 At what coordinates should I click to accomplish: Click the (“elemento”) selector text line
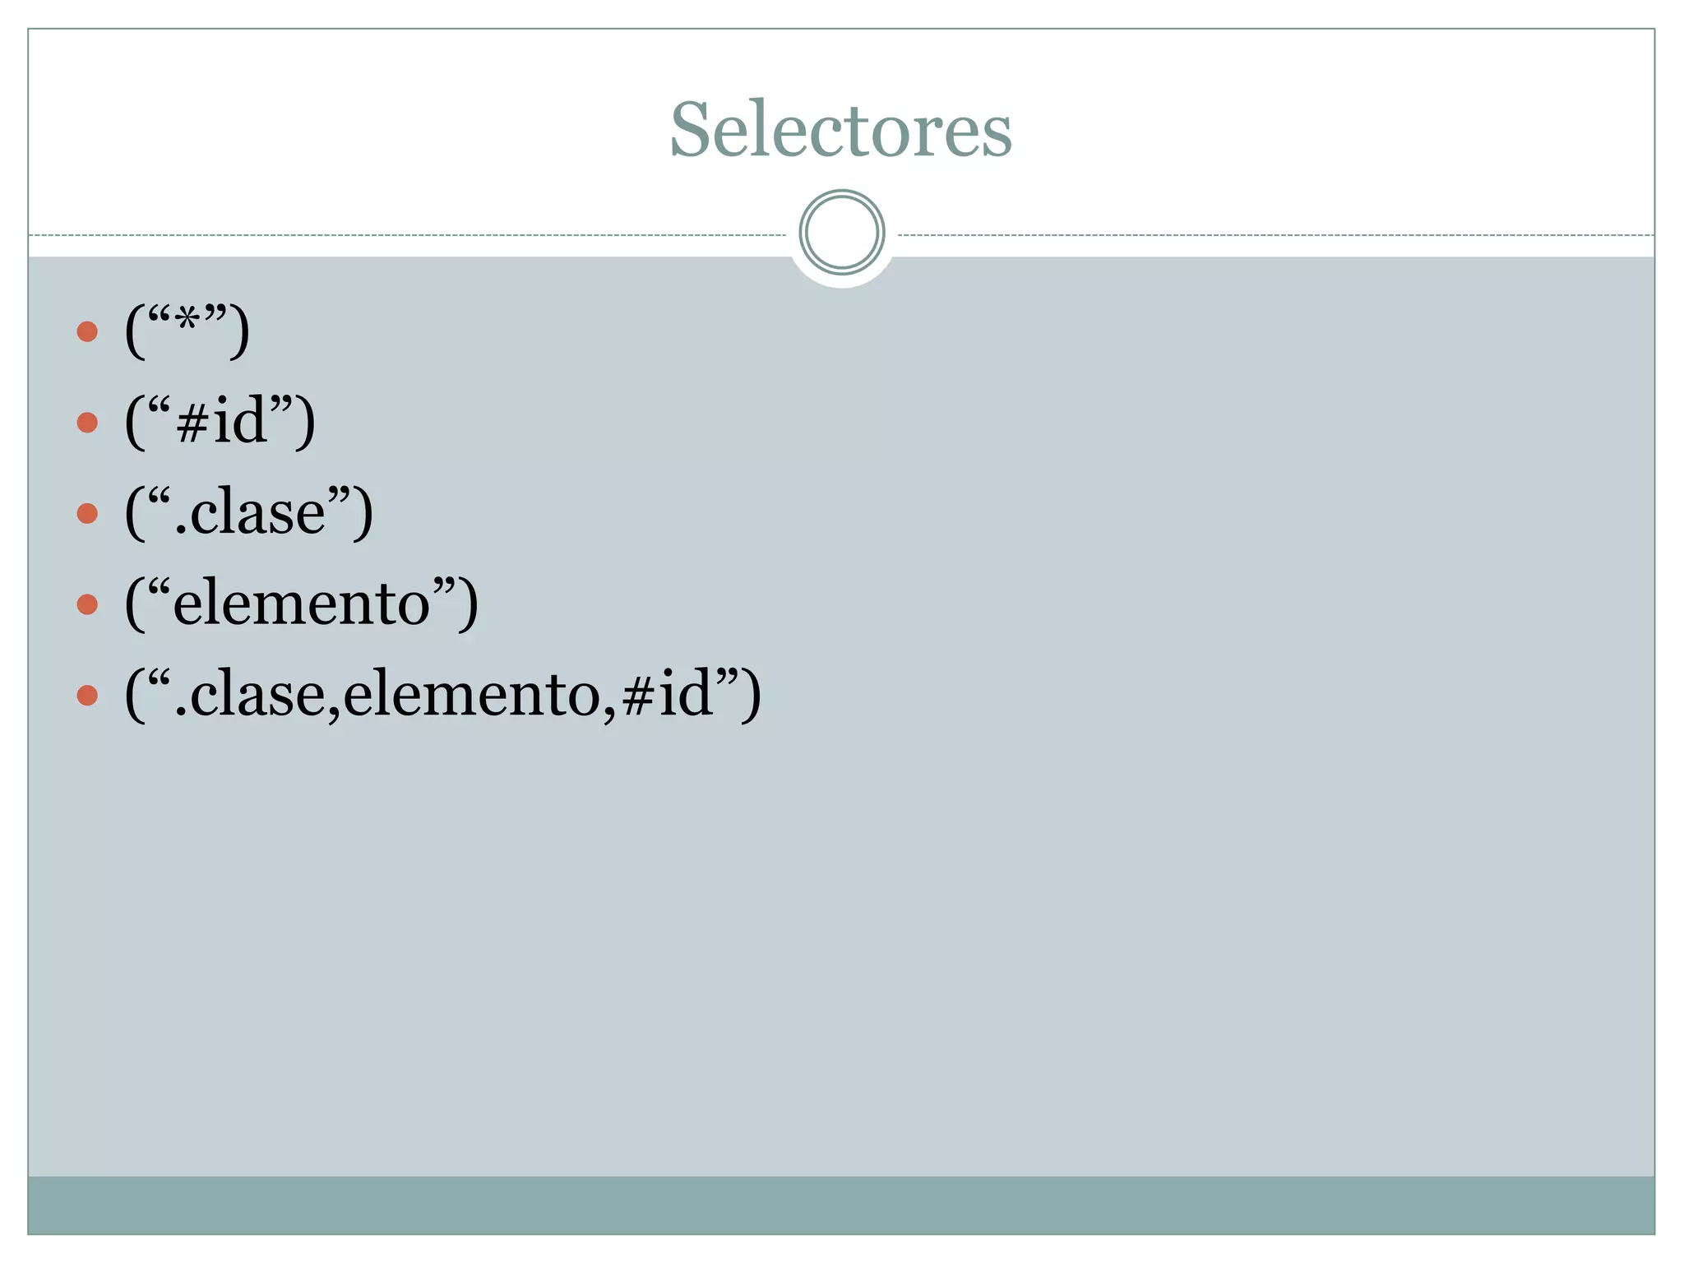301,604
